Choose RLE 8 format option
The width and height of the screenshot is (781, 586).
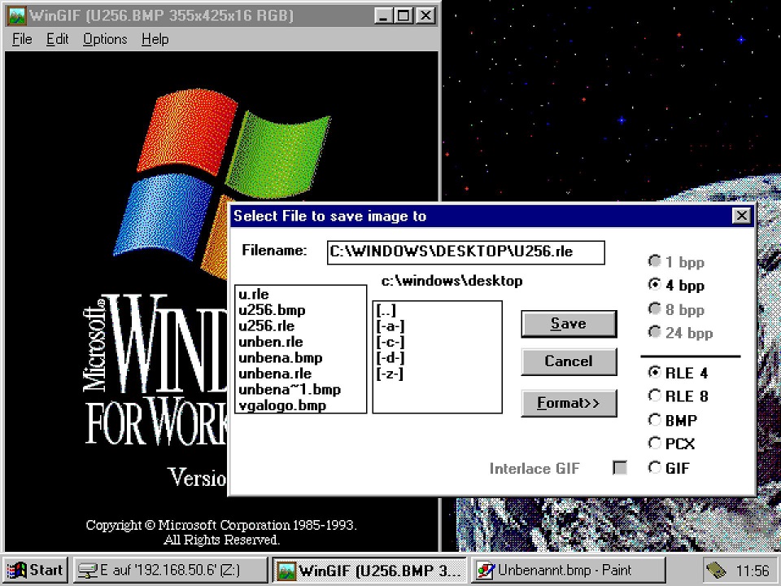654,396
